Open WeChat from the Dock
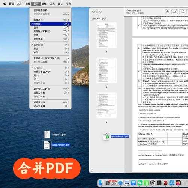The width and height of the screenshot is (188, 188). (x=140, y=183)
